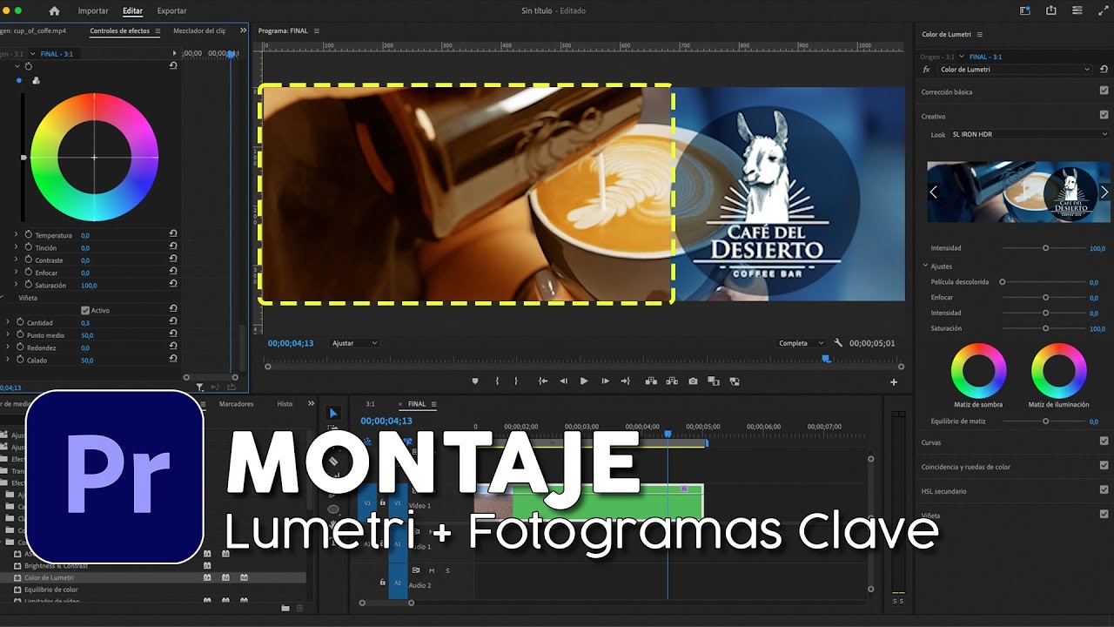1114x627 pixels.
Task: Open the progress dashboard icon in header
Action: tap(1079, 10)
